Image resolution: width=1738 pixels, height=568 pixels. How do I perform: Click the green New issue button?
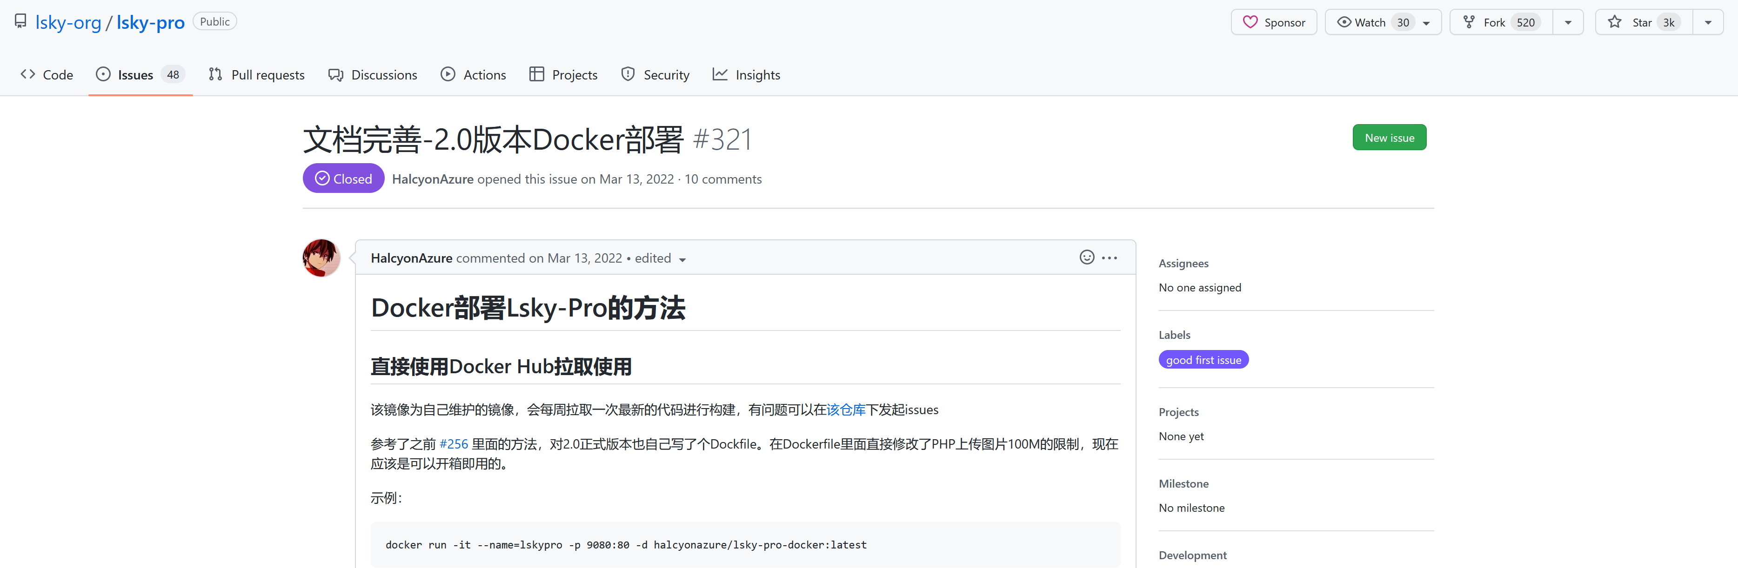point(1389,138)
